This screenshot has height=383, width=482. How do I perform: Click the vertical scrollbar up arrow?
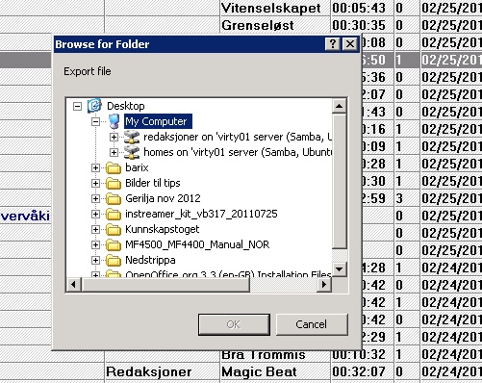(x=340, y=106)
